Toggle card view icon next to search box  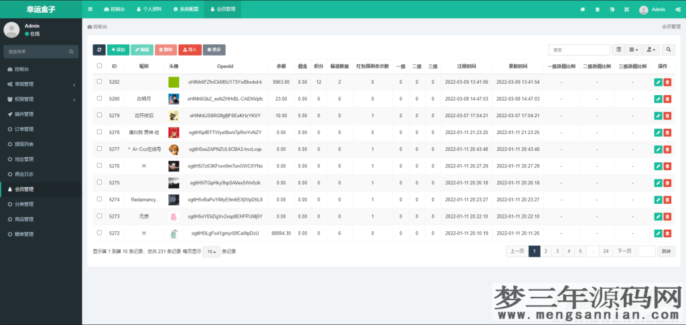pos(618,50)
